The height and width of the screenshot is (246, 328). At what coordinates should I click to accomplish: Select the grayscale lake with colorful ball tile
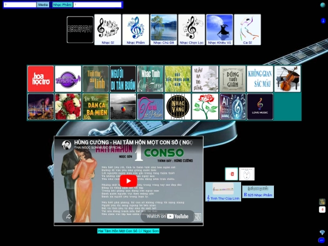click(123, 107)
